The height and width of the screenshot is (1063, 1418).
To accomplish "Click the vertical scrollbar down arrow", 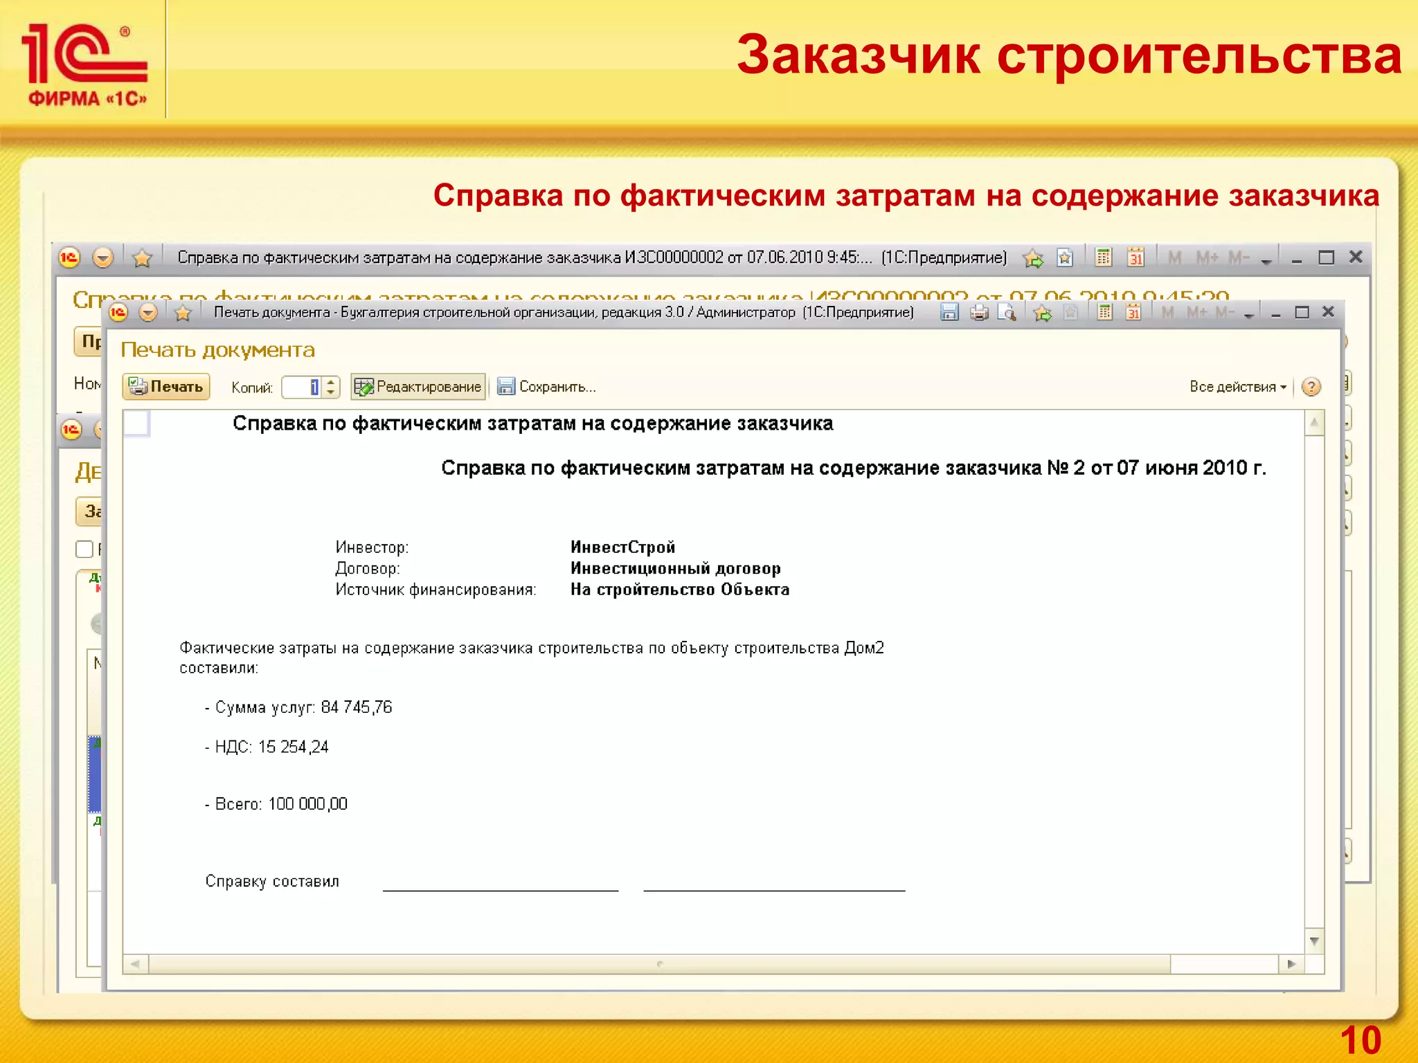I will [x=1314, y=941].
